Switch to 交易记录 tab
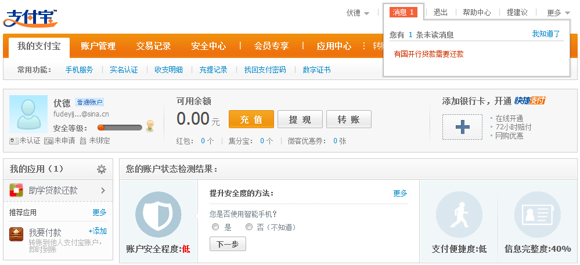Viewport: 580px width, 265px height. click(153, 46)
